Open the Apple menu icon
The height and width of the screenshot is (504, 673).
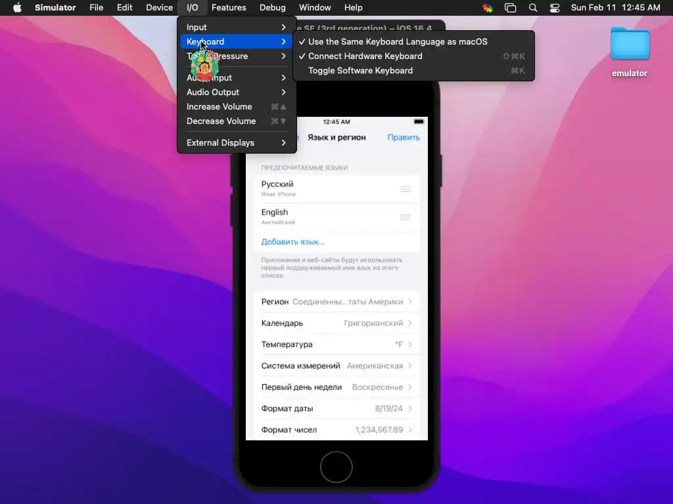(17, 7)
